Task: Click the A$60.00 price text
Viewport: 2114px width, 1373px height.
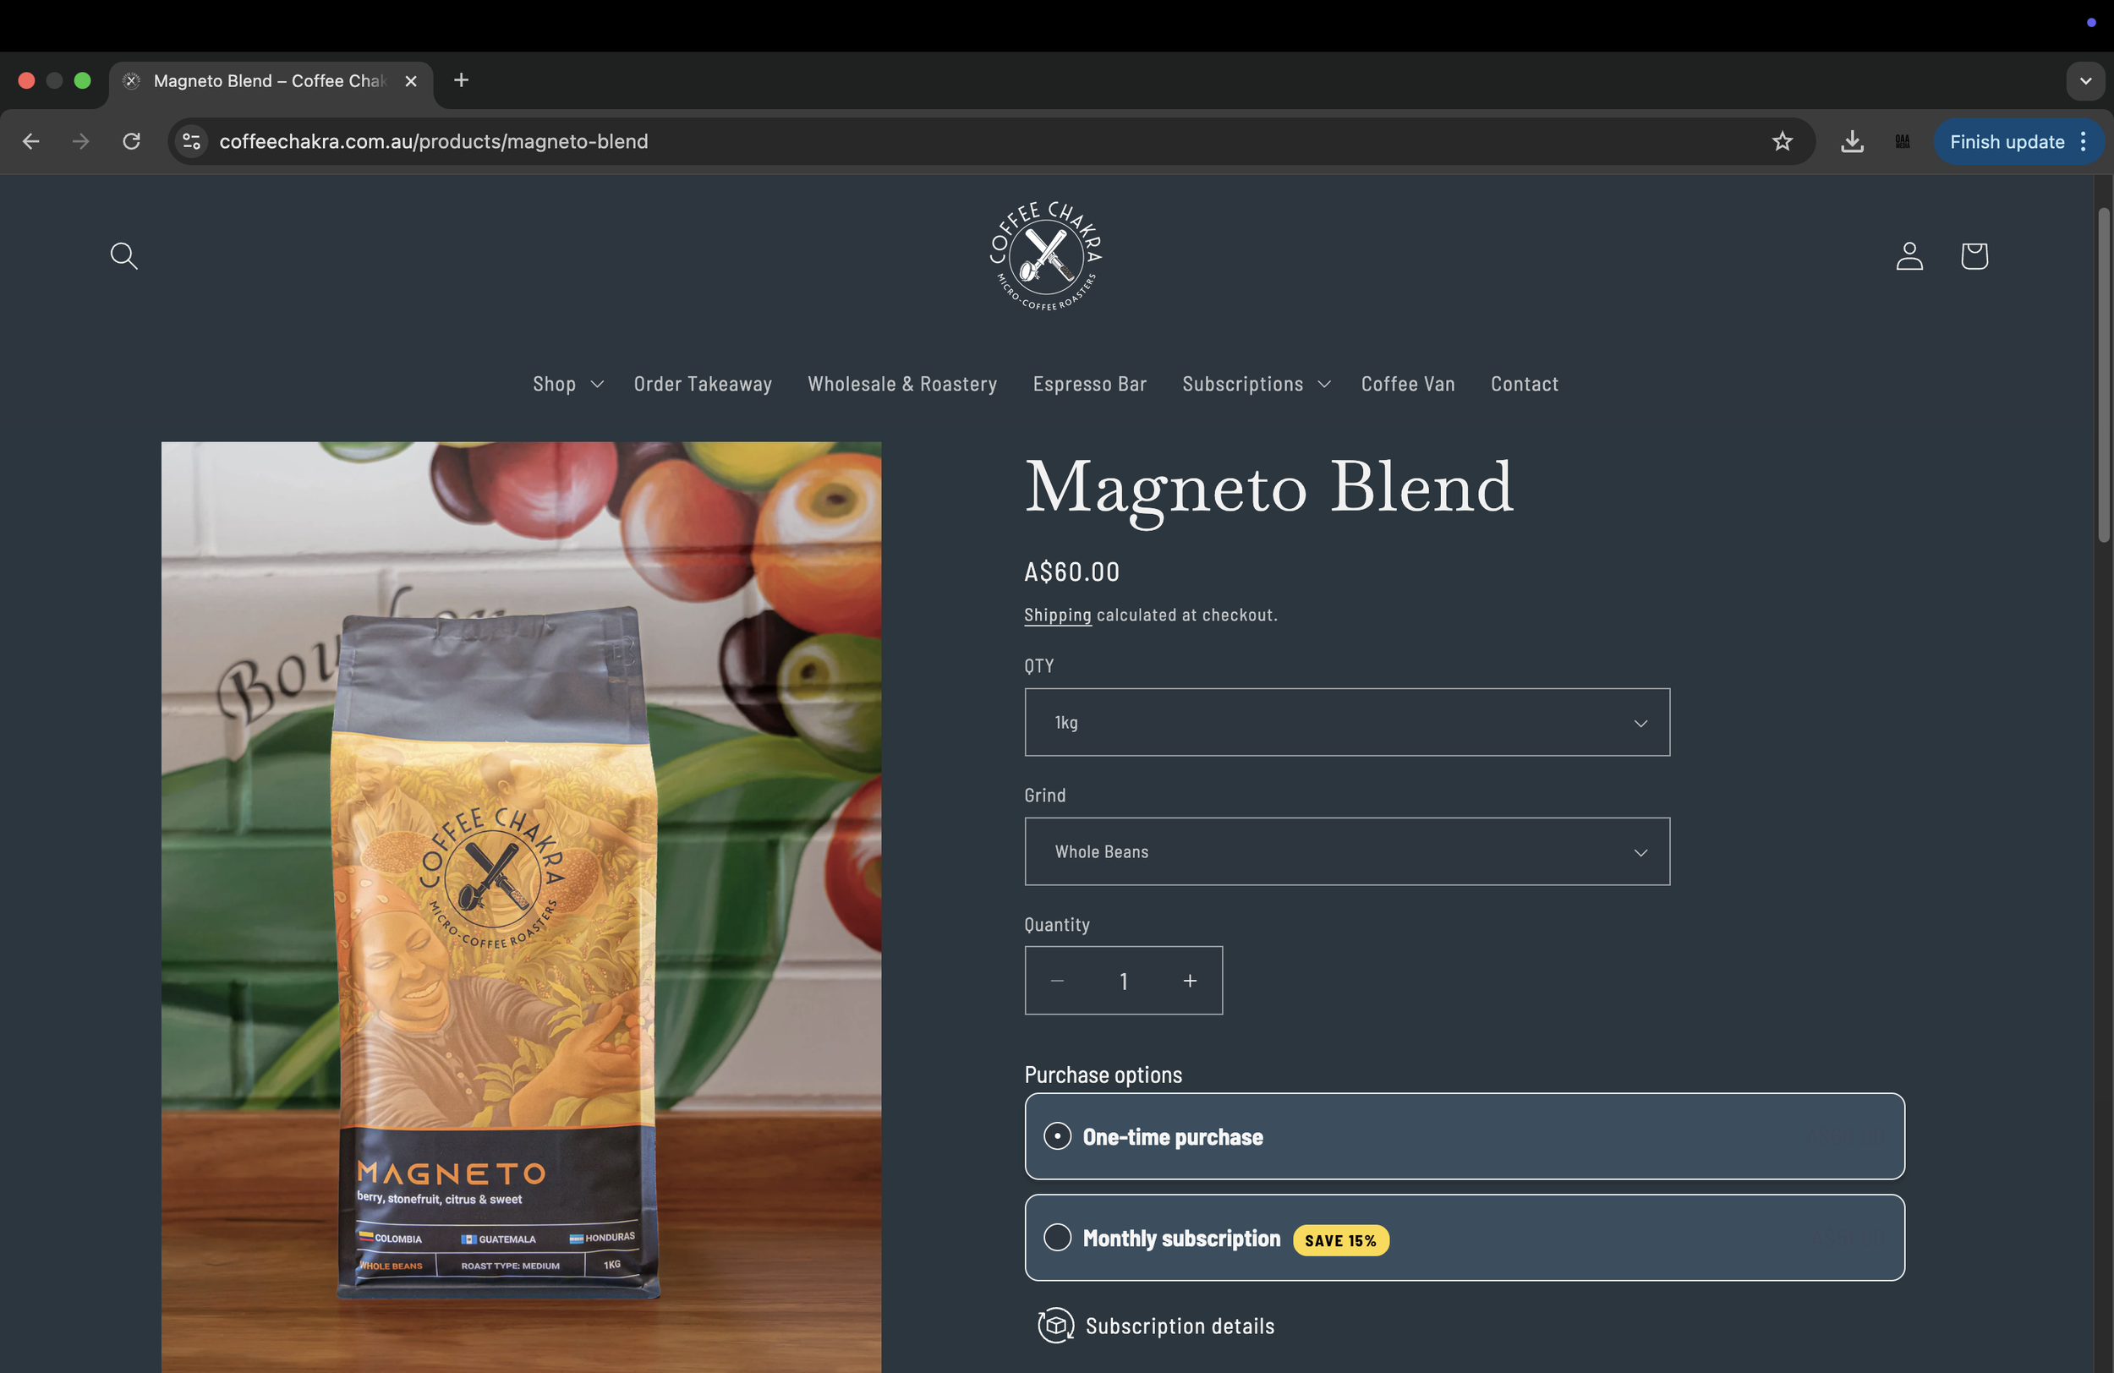Action: [1071, 571]
